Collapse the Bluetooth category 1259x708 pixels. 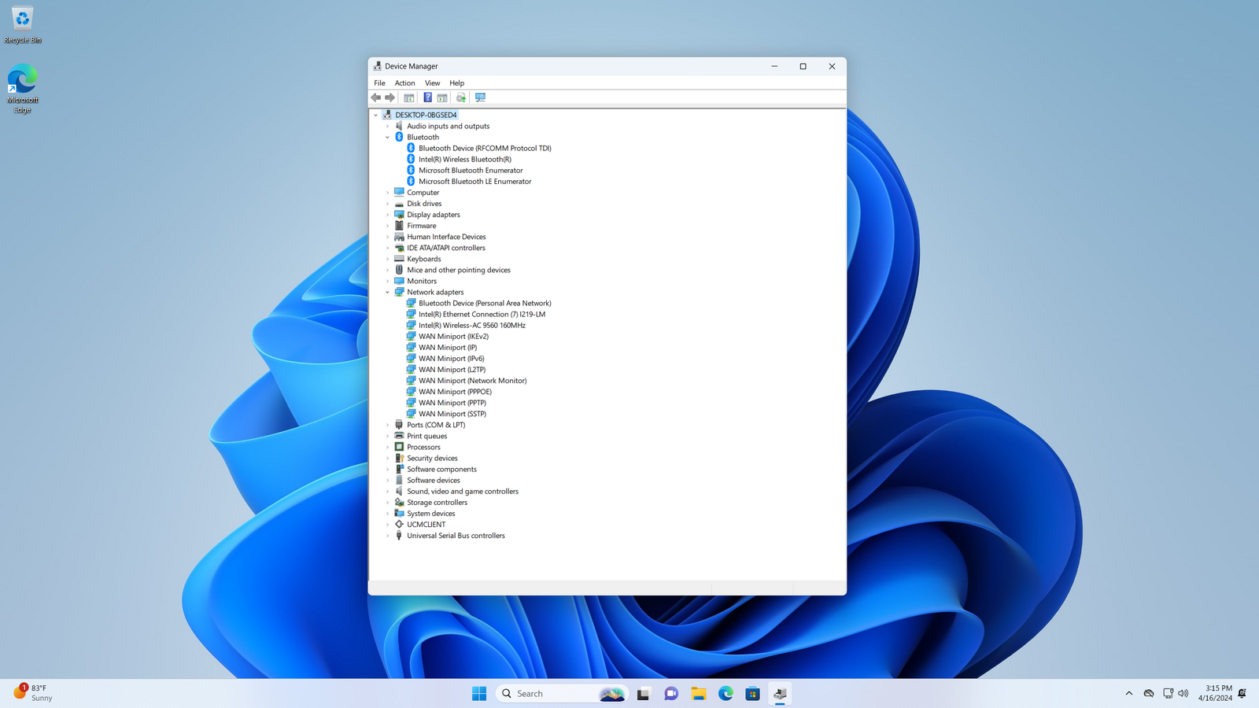pos(387,137)
